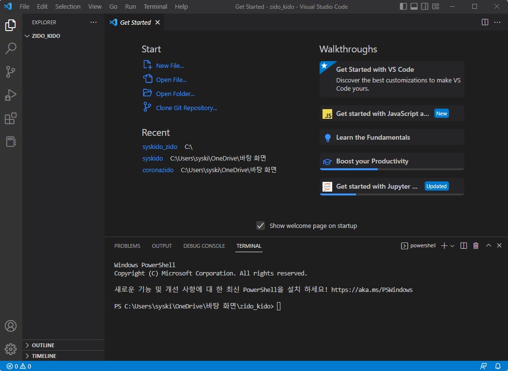Image resolution: width=508 pixels, height=371 pixels.
Task: Open the Run menu
Action: pos(131,6)
